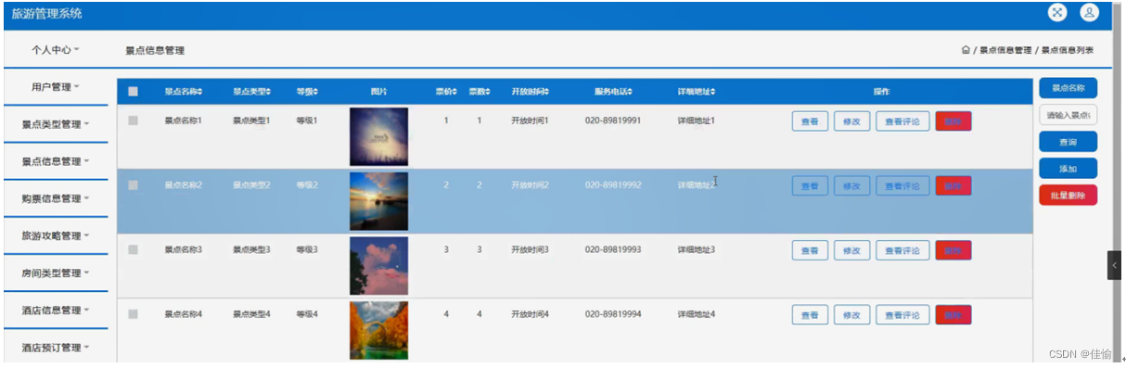Focus the 请输入景点 search input field
1126x368 pixels.
click(1068, 115)
